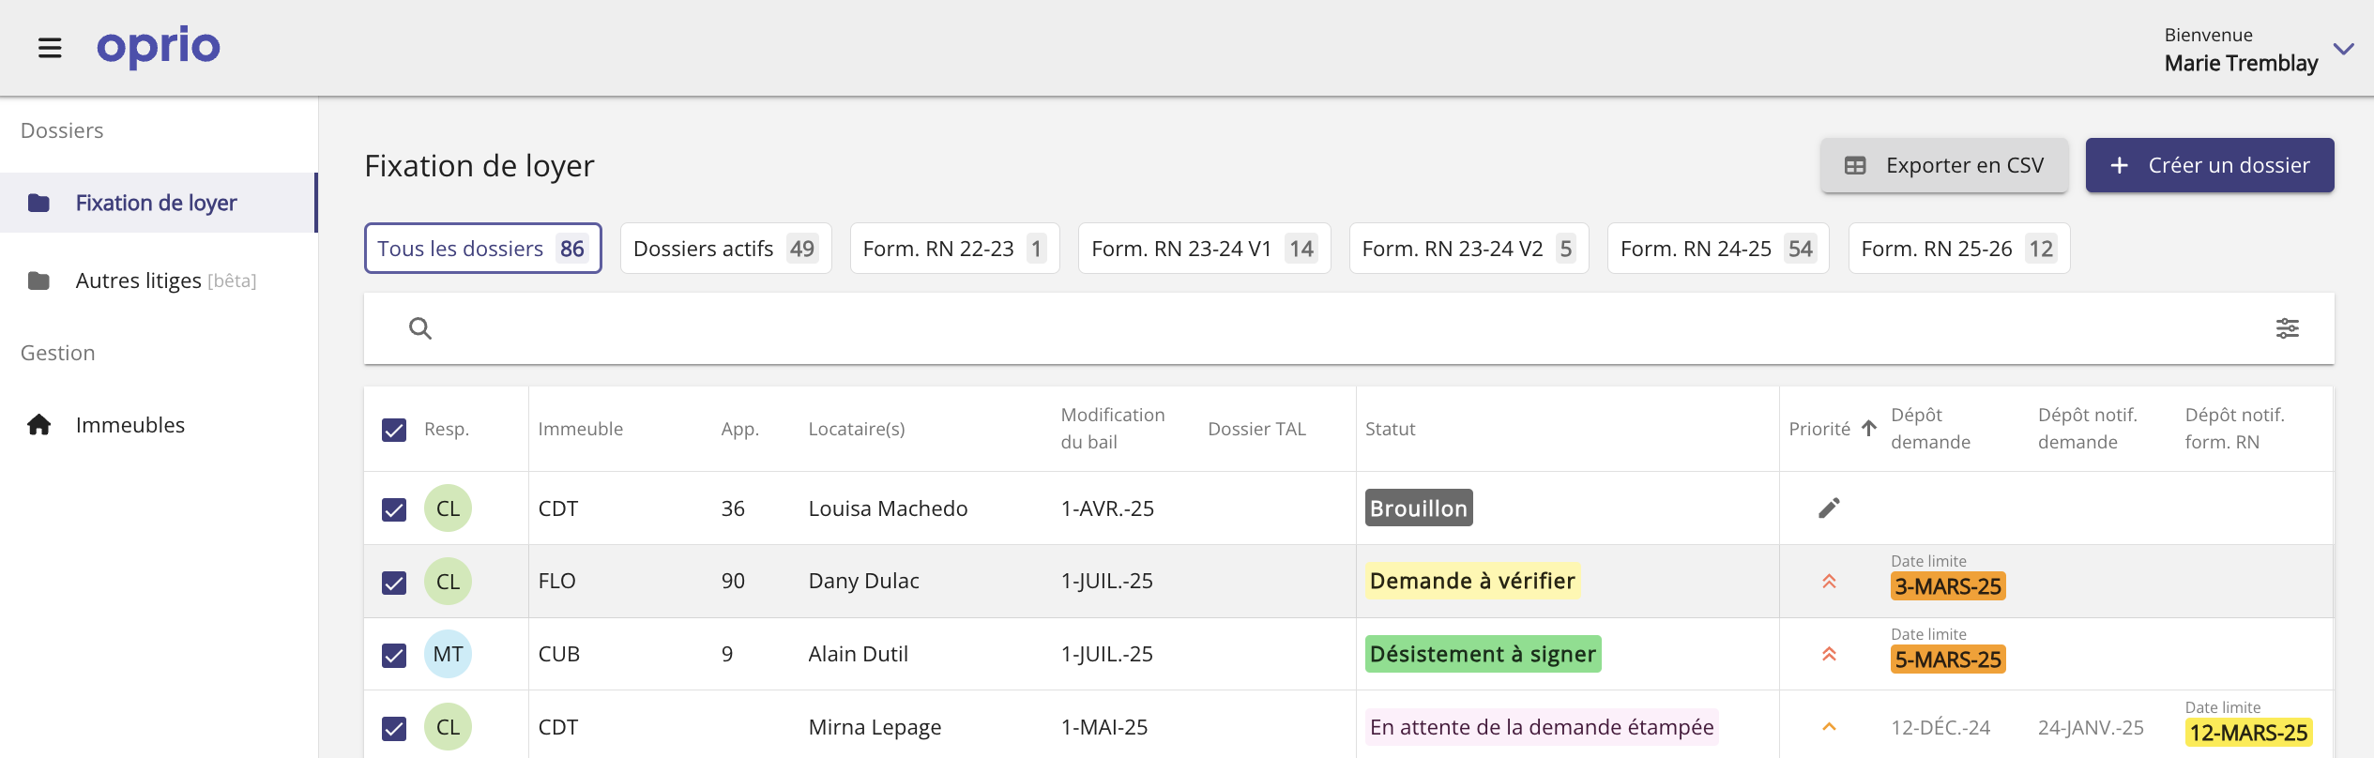
Task: Click the Immeubles house icon
Action: [39, 425]
